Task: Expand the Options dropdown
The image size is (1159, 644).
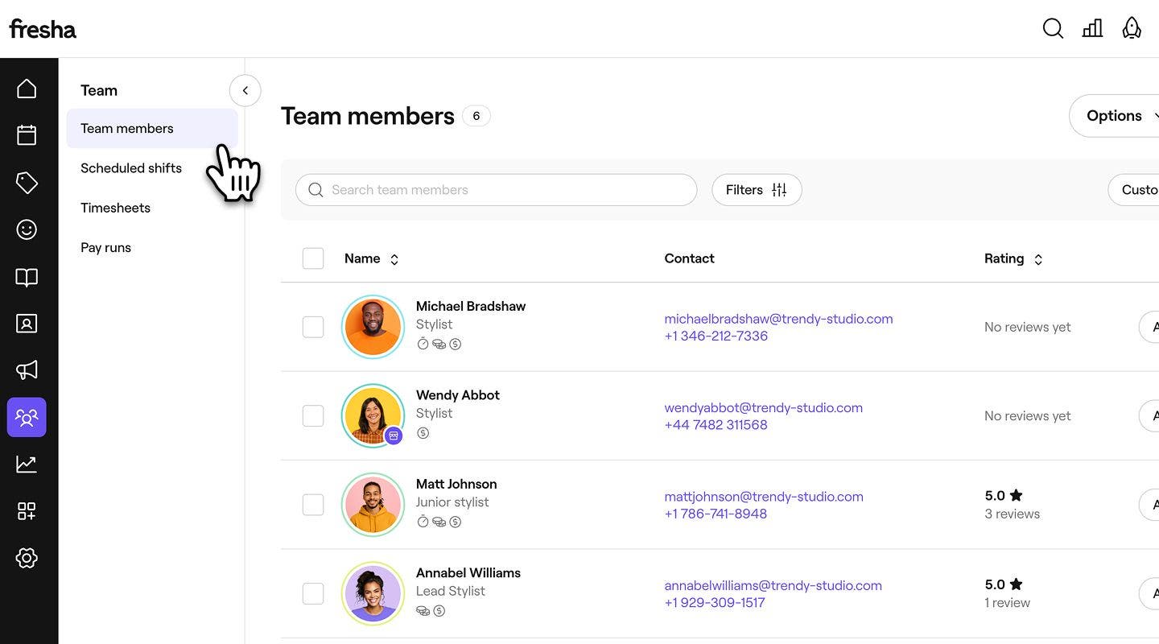Action: point(1119,116)
